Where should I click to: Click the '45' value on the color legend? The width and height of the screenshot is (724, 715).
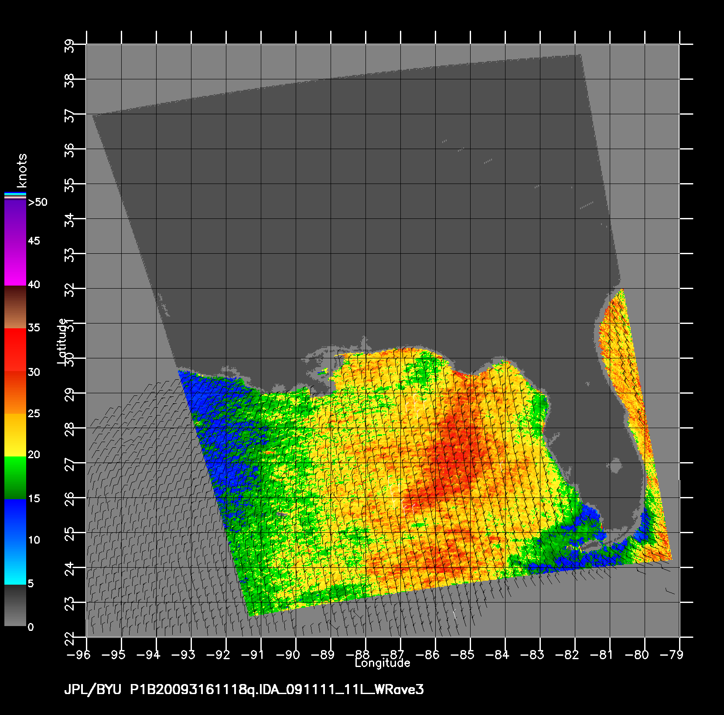pos(34,241)
